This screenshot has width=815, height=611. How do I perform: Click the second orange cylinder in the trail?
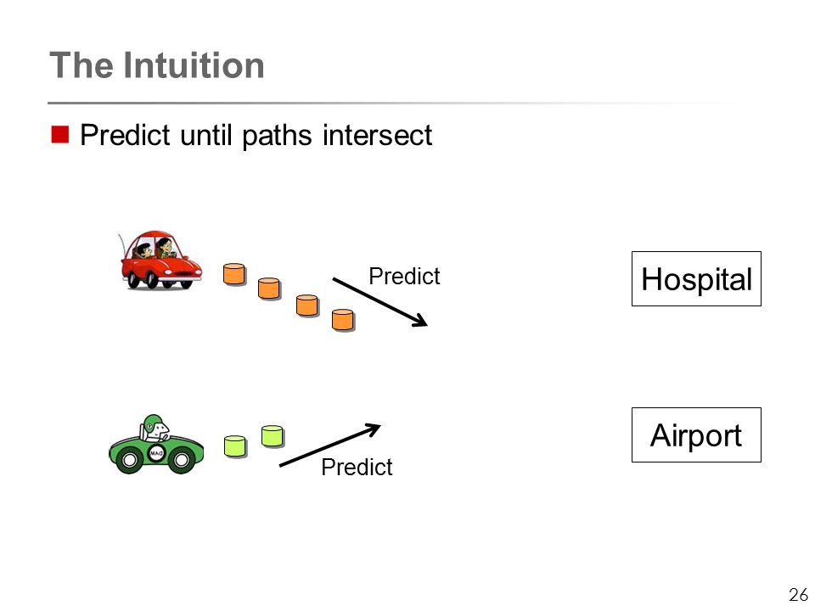point(269,289)
